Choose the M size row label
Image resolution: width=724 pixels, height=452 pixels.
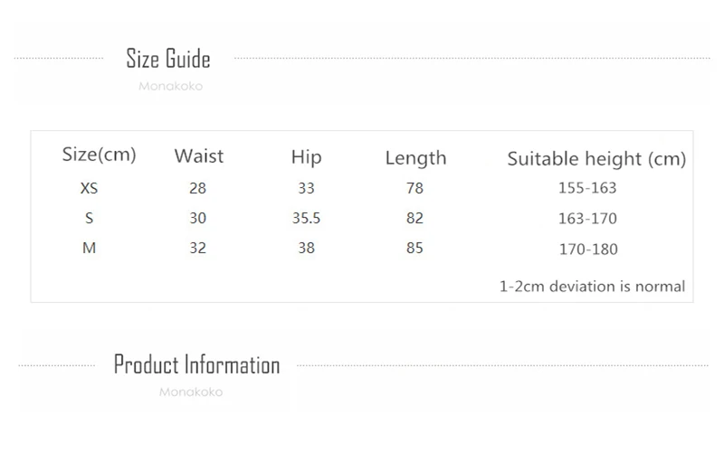click(x=90, y=248)
